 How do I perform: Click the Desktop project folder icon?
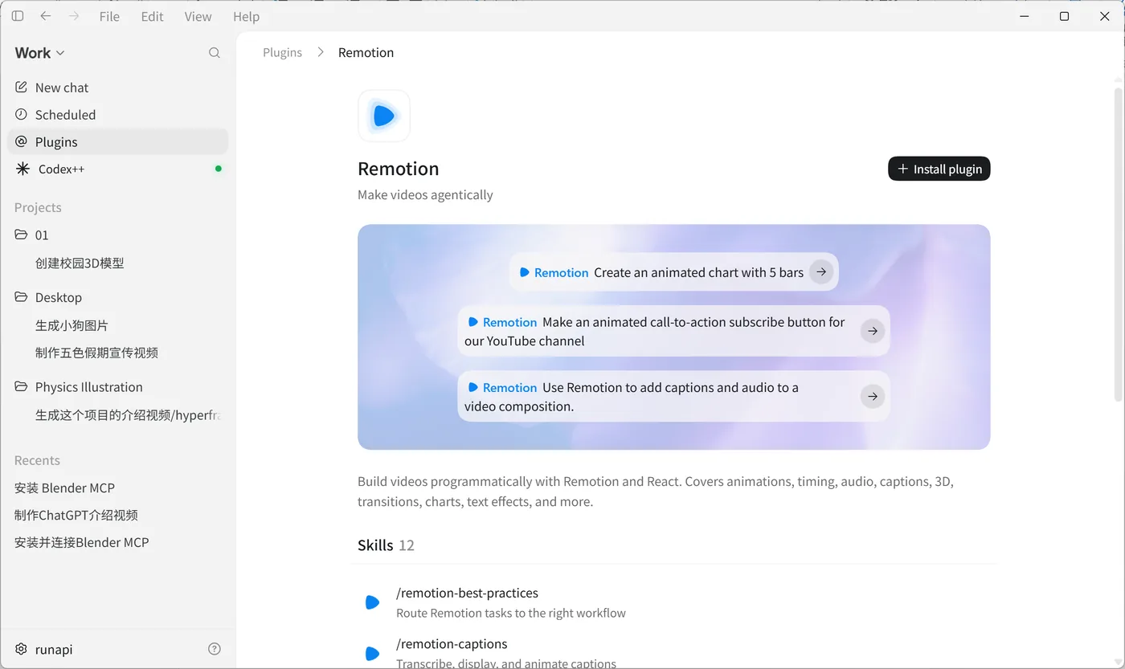point(21,297)
